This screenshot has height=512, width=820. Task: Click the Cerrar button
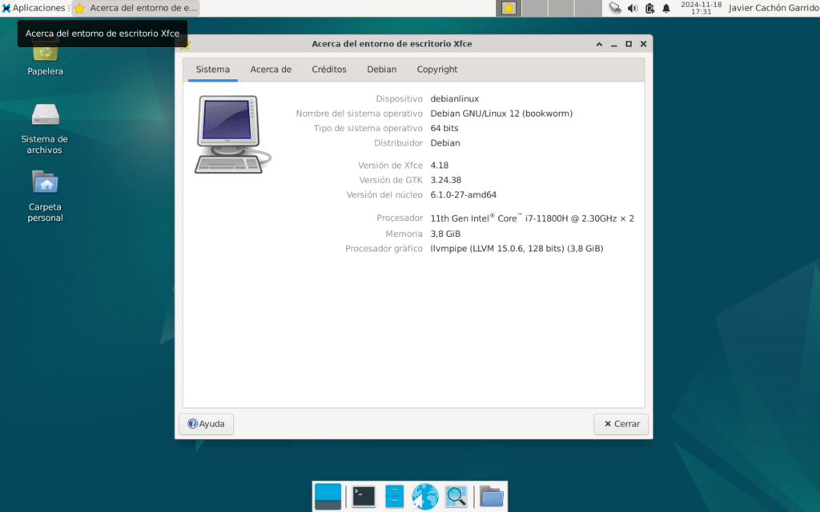pos(621,424)
